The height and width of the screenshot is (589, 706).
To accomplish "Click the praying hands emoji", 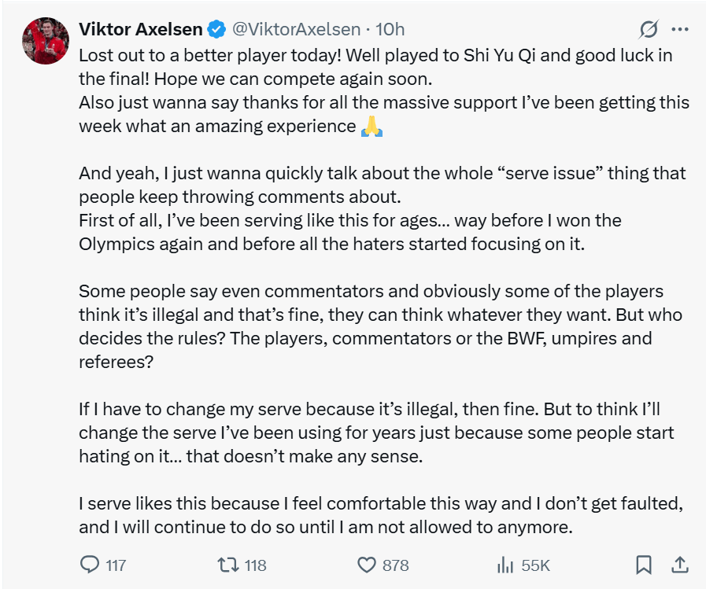I will [371, 126].
